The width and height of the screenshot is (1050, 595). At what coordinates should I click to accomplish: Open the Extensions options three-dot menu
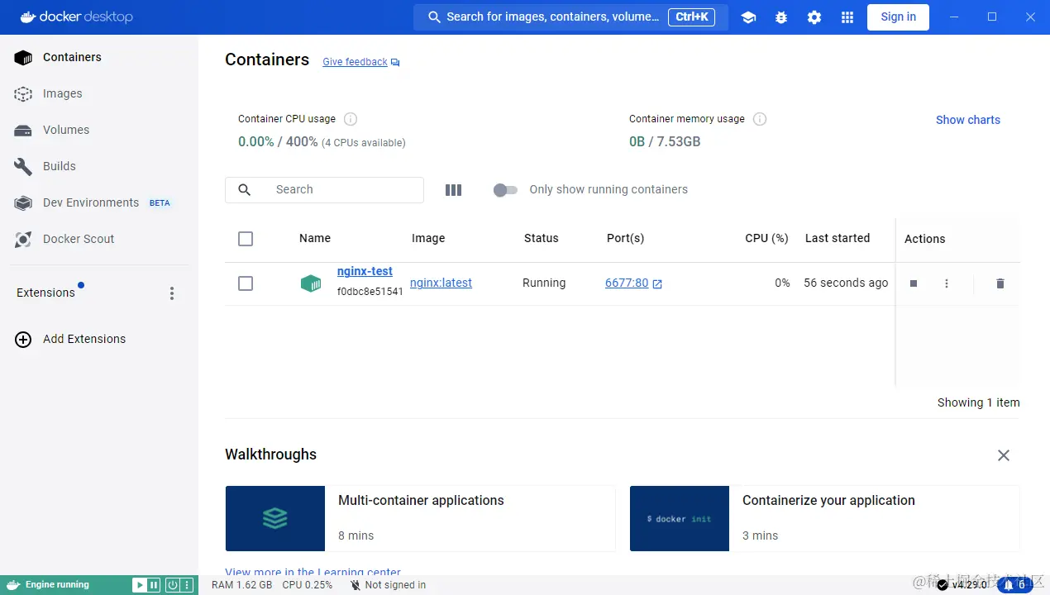[172, 293]
